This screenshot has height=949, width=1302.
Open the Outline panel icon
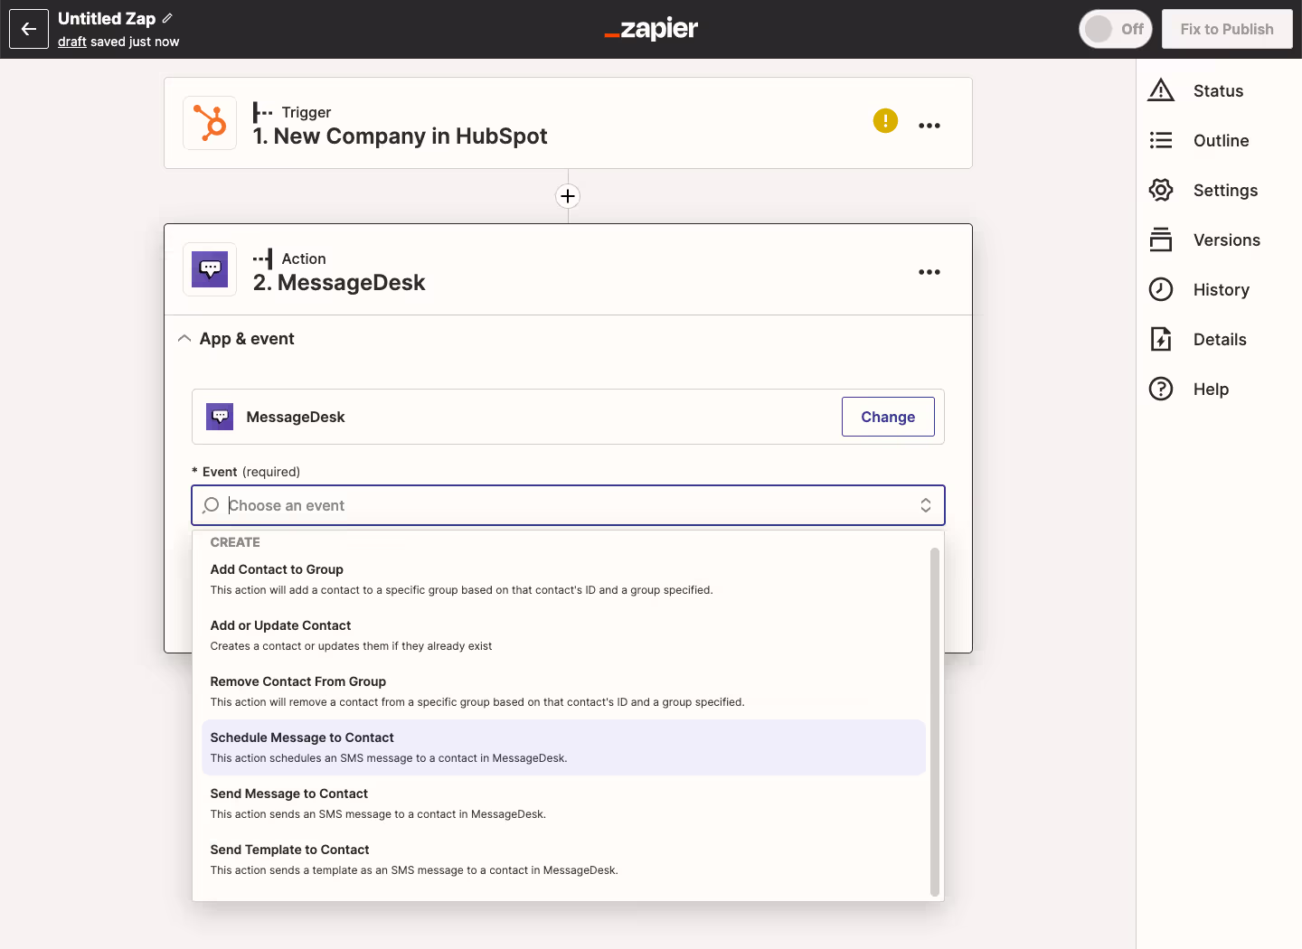1161,140
